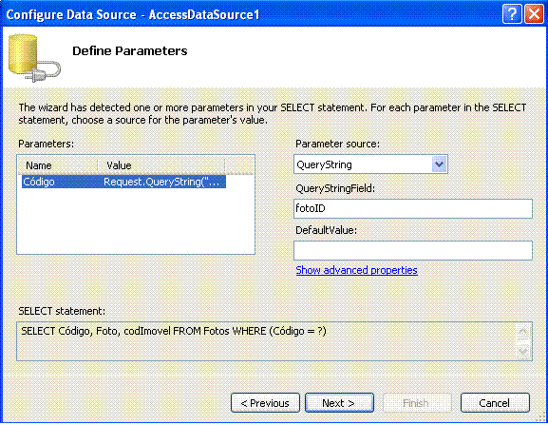The image size is (548, 425).
Task: Click the QueryStringField text box containing fotoID
Action: [413, 208]
